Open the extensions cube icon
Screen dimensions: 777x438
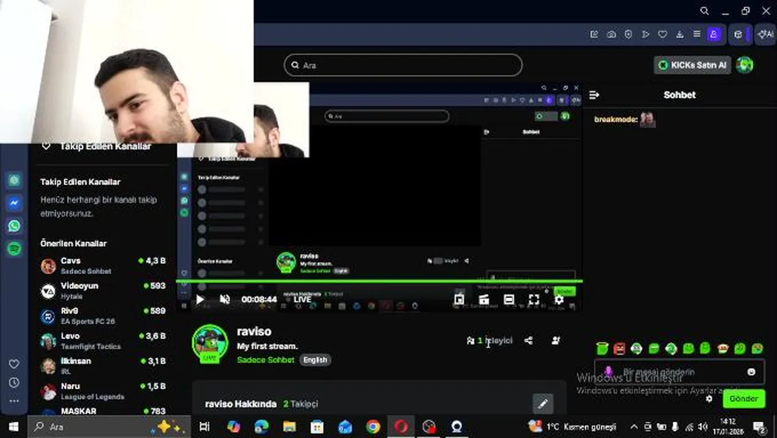(x=739, y=35)
